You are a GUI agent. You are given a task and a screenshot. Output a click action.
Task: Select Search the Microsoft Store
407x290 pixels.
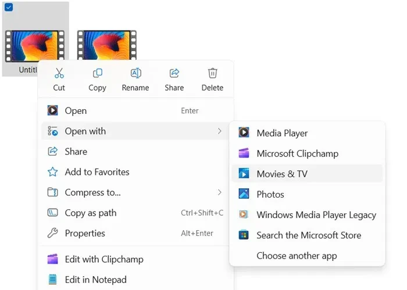point(307,235)
